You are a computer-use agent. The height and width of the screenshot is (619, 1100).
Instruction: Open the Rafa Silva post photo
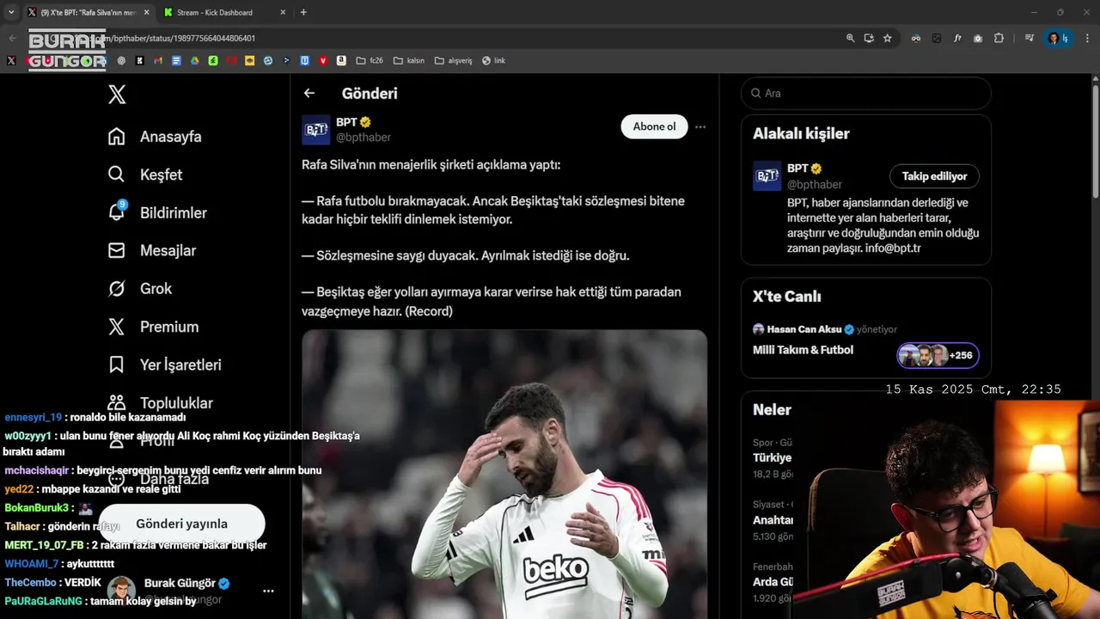click(504, 475)
